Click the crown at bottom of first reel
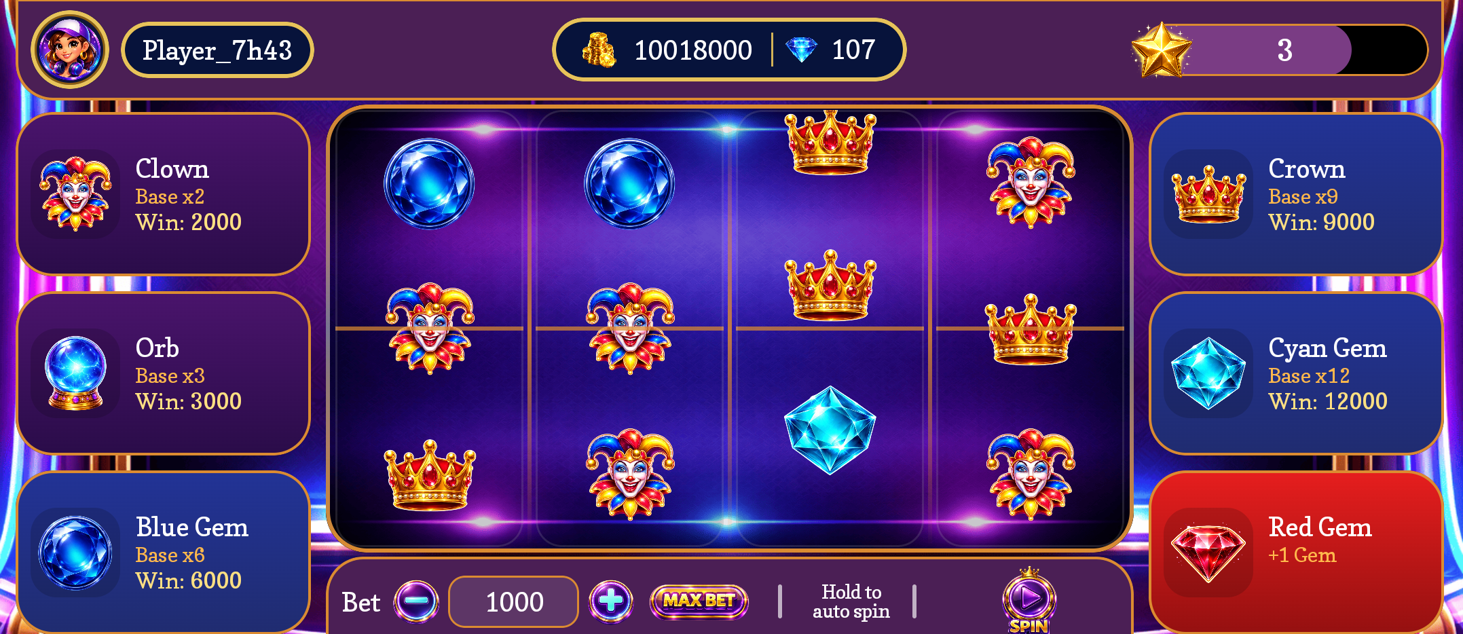 (x=430, y=475)
